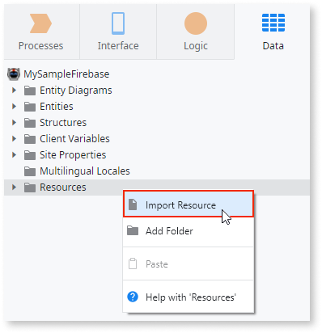Click the blue help question mark icon
Image resolution: width=322 pixels, height=333 pixels.
[x=133, y=297]
